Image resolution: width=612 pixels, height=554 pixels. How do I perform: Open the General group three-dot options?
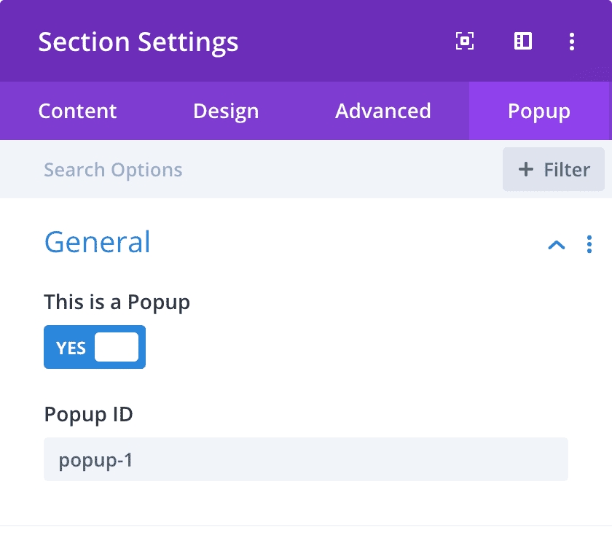click(589, 244)
